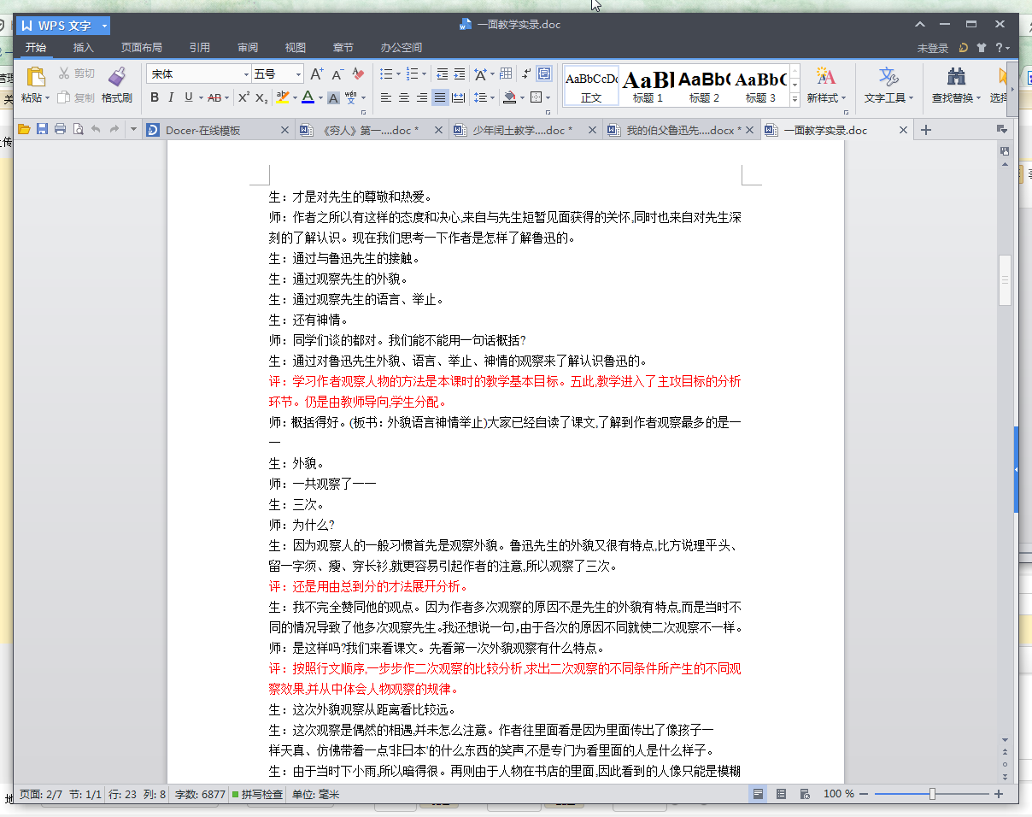Open the font name dropdown showing 宋体

click(x=246, y=74)
